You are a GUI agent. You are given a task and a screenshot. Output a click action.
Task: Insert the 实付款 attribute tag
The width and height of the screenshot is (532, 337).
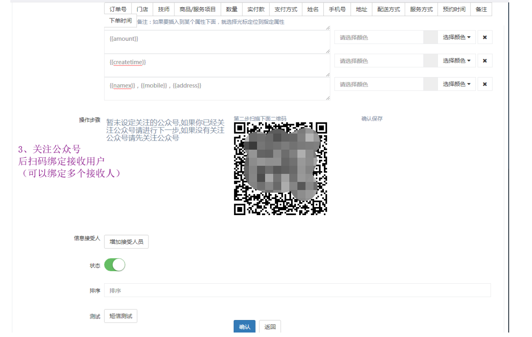point(256,9)
